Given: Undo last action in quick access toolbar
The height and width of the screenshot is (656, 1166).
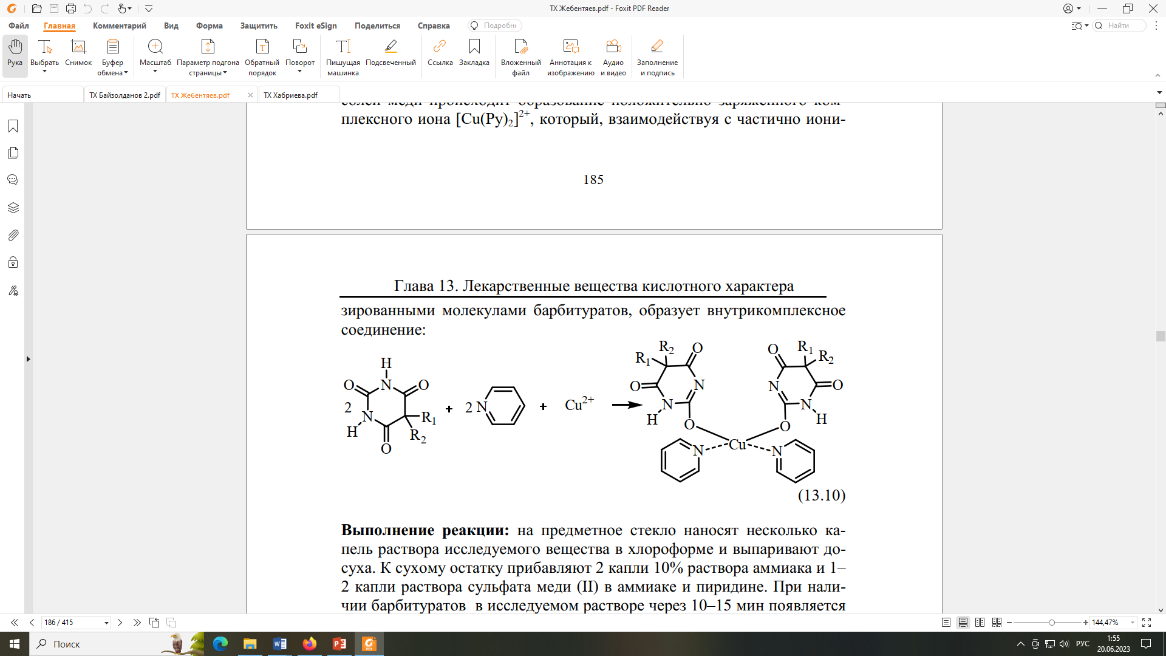Looking at the screenshot, I should (x=87, y=9).
